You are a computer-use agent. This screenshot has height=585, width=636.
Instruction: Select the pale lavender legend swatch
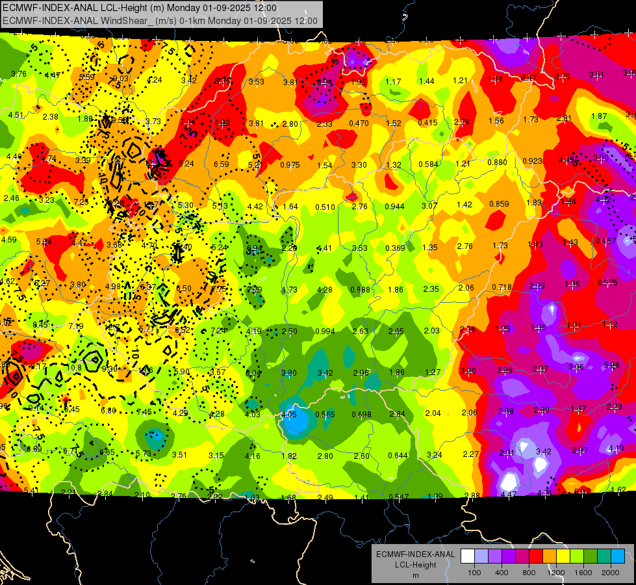[x=481, y=556]
